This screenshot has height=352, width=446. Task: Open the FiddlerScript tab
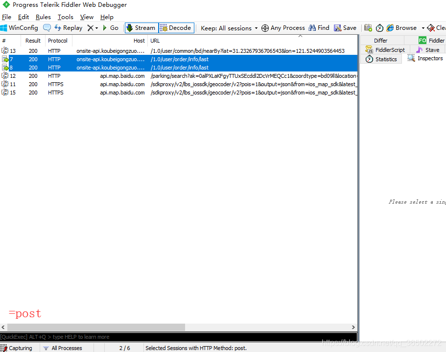tap(385, 50)
